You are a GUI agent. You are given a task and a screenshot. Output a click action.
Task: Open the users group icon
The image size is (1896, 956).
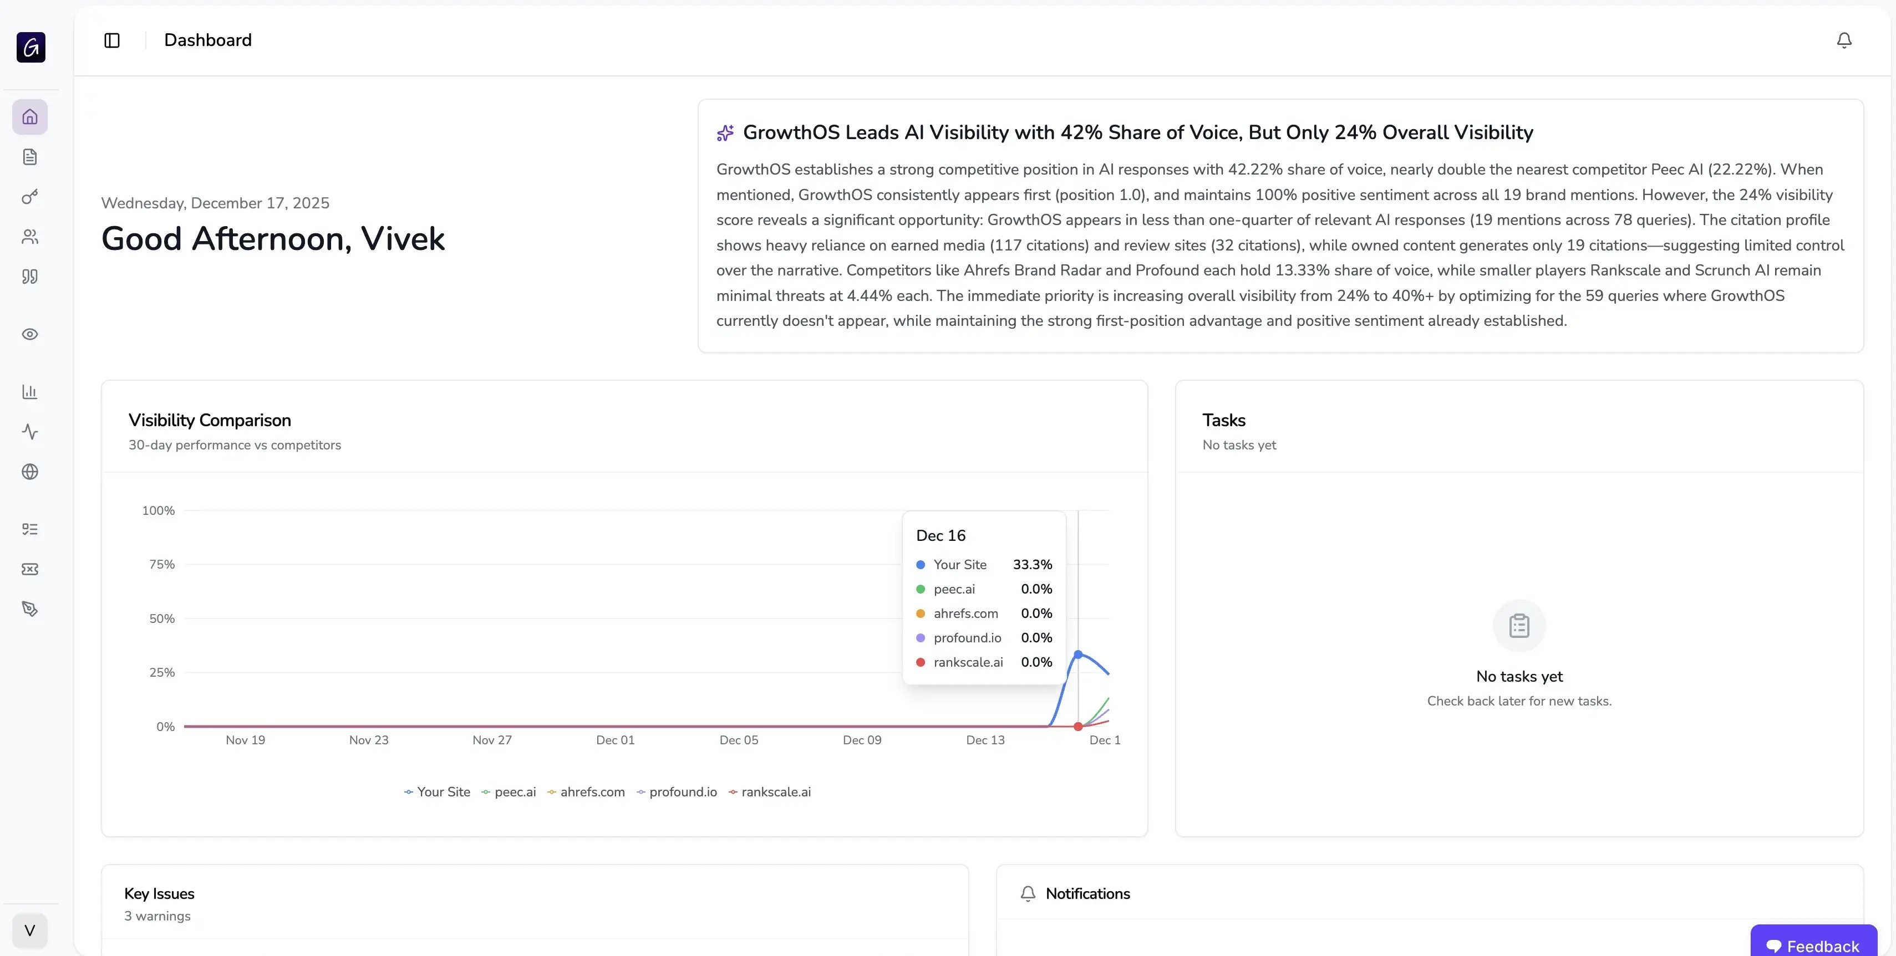[29, 237]
